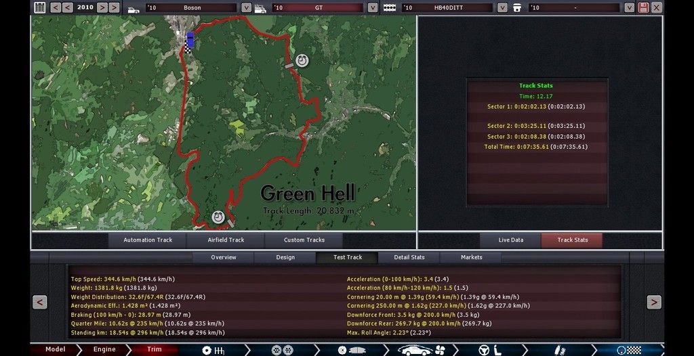The height and width of the screenshot is (356, 694).
Task: Click the Aerodynamic Eff. 1.428 m² stat
Action: pyautogui.click(x=125, y=306)
